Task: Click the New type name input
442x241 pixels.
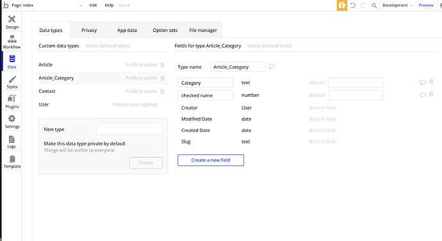Action: [x=129, y=129]
